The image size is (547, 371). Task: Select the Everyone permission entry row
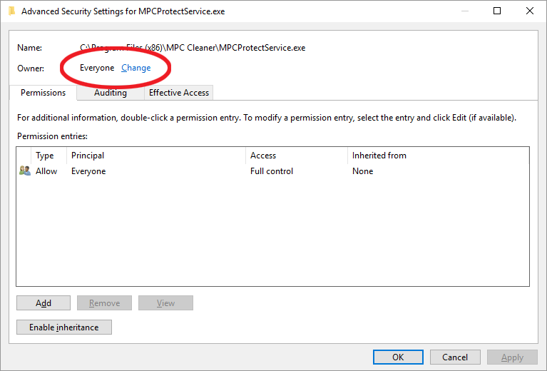point(272,171)
